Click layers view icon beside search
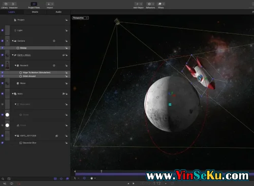Viewport: 254px width, 186px height. pos(9,179)
